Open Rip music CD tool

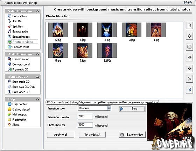point(18,69)
